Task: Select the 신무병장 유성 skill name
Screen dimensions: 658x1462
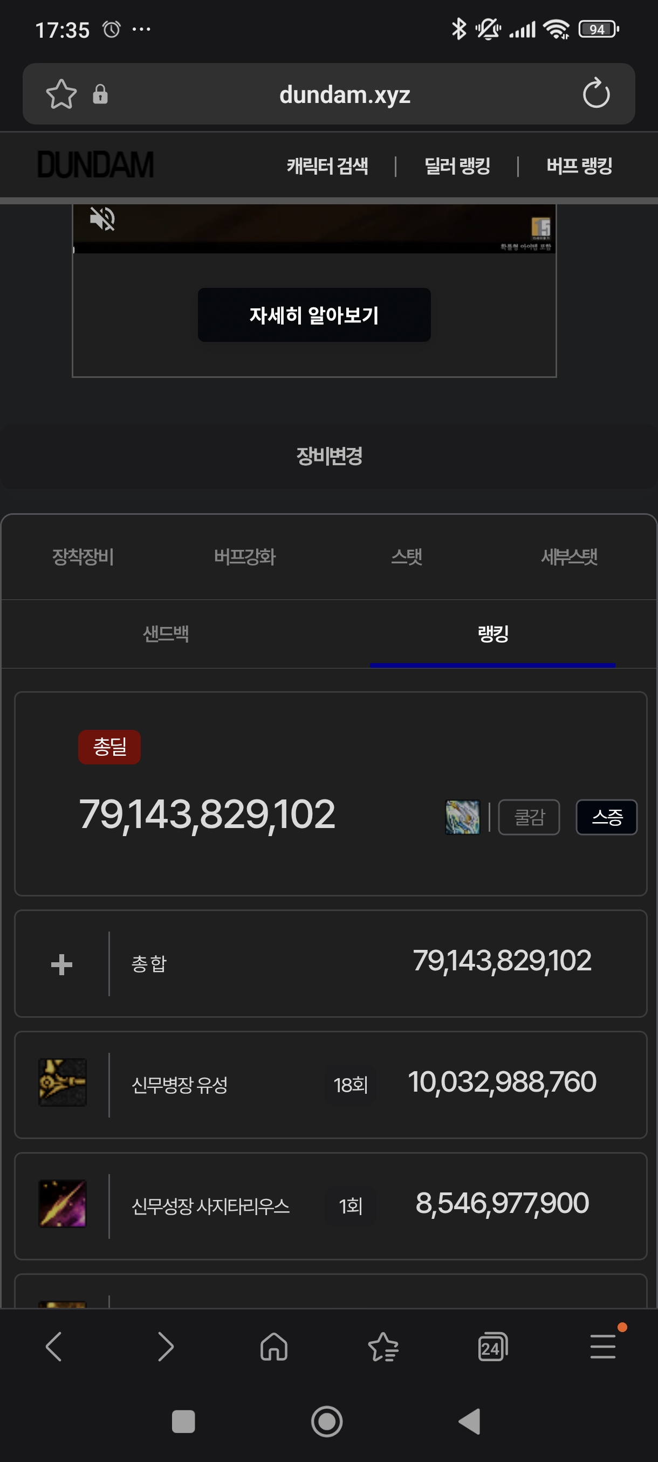Action: click(x=180, y=1085)
